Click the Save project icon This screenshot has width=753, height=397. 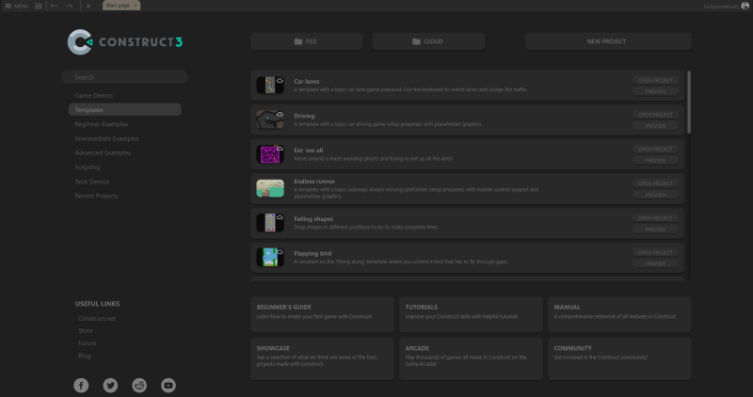point(39,6)
